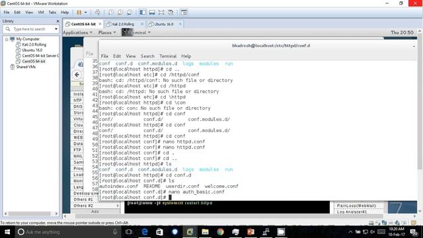Click the browser back arrow button behind terminal
This screenshot has height=238, width=423.
coord(77,75)
